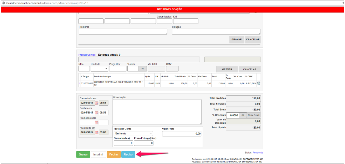
Task: Click the Pendente status link
Action: (258, 153)
